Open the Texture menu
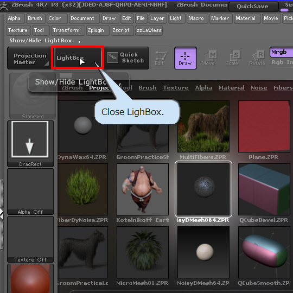 pos(18,30)
